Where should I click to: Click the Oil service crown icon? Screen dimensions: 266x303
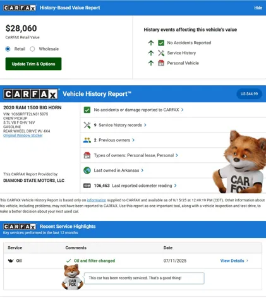coord(11,261)
